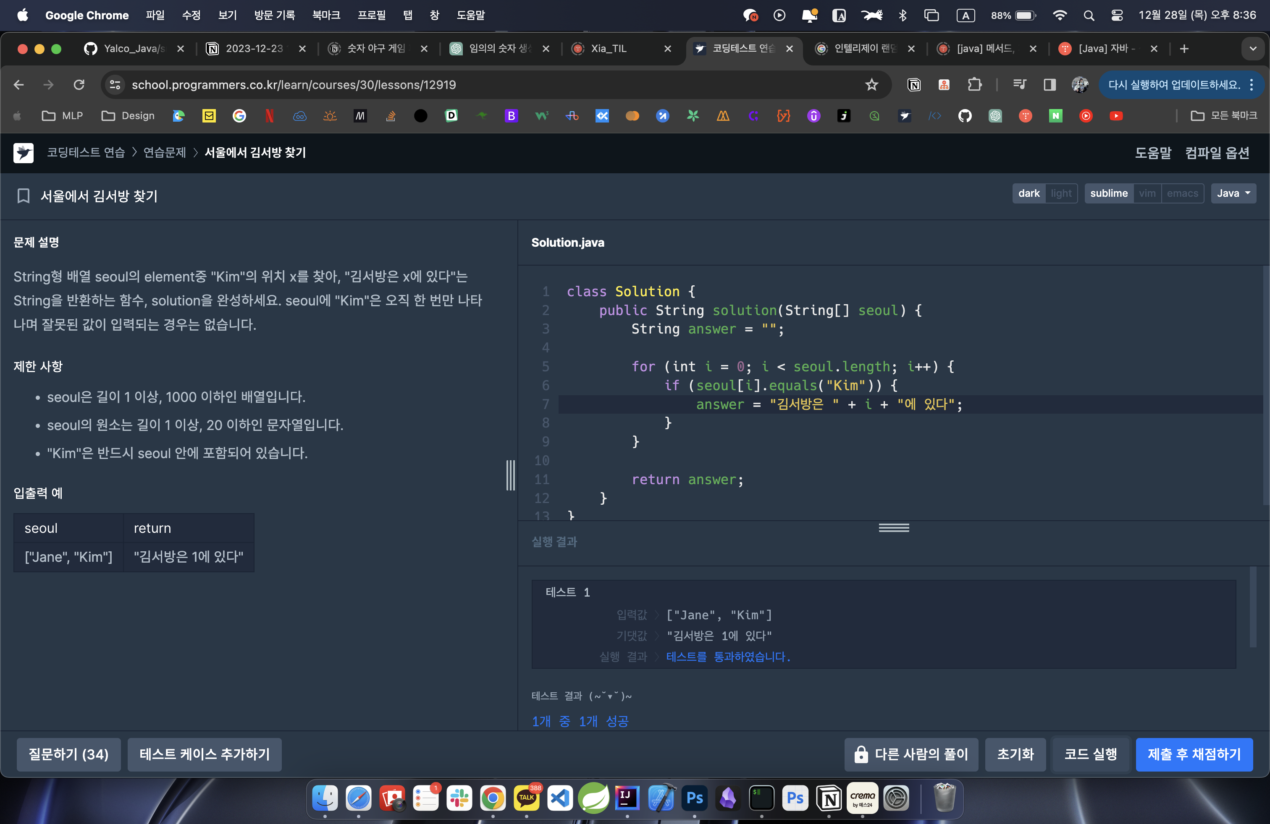Open IntelliJ IDEA from the dock
Viewport: 1270px width, 824px height.
tap(627, 798)
